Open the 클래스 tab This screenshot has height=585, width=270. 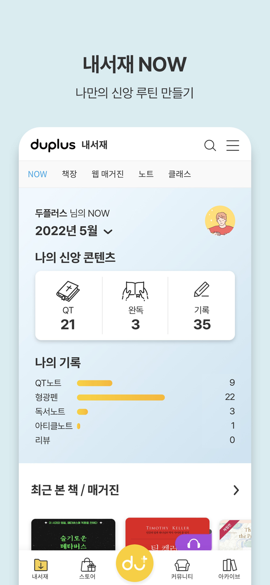pos(179,174)
